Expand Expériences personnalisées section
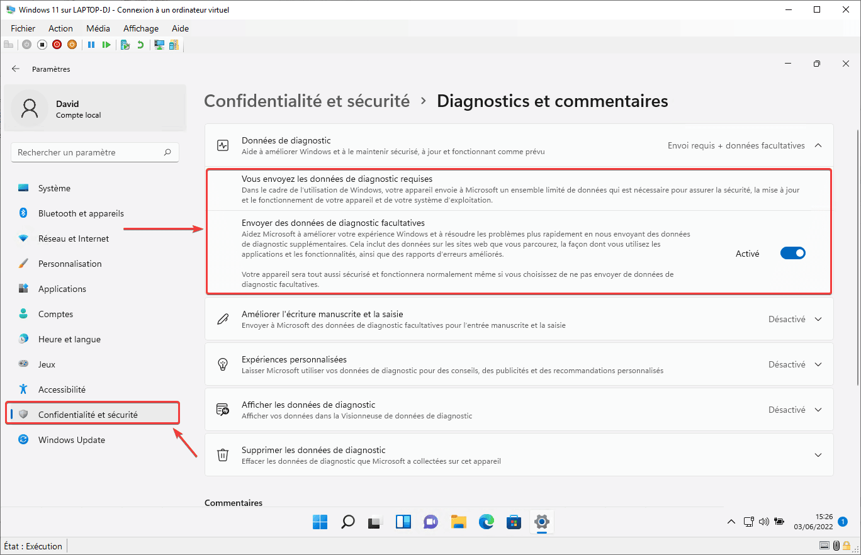Image resolution: width=861 pixels, height=555 pixels. click(x=818, y=364)
